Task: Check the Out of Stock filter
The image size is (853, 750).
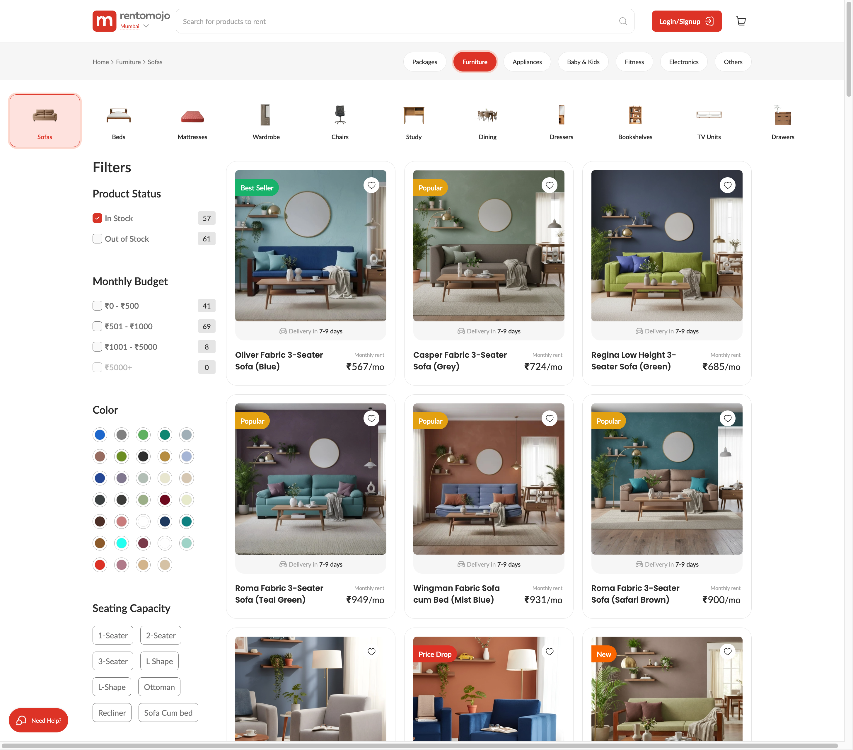Action: (97, 239)
